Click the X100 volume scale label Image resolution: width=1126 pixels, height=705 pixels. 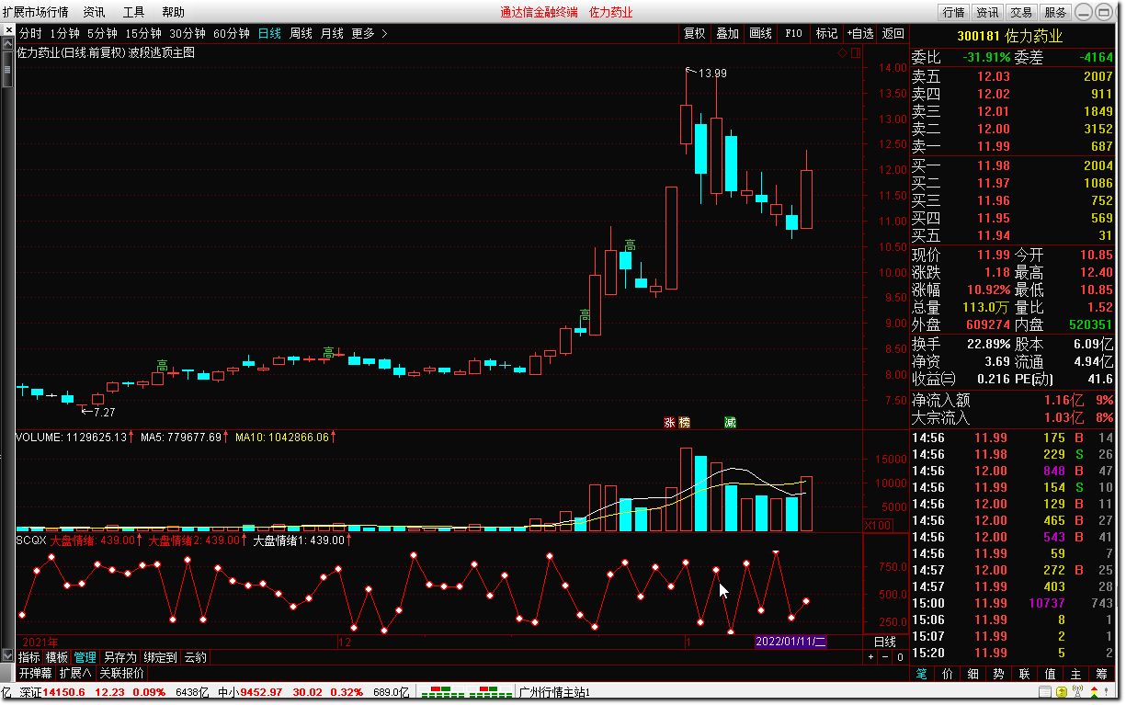[877, 525]
